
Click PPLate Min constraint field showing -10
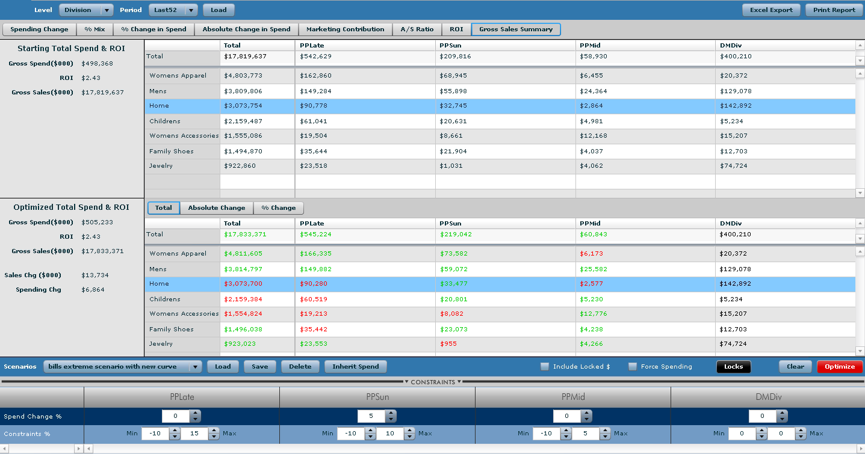[x=155, y=434]
